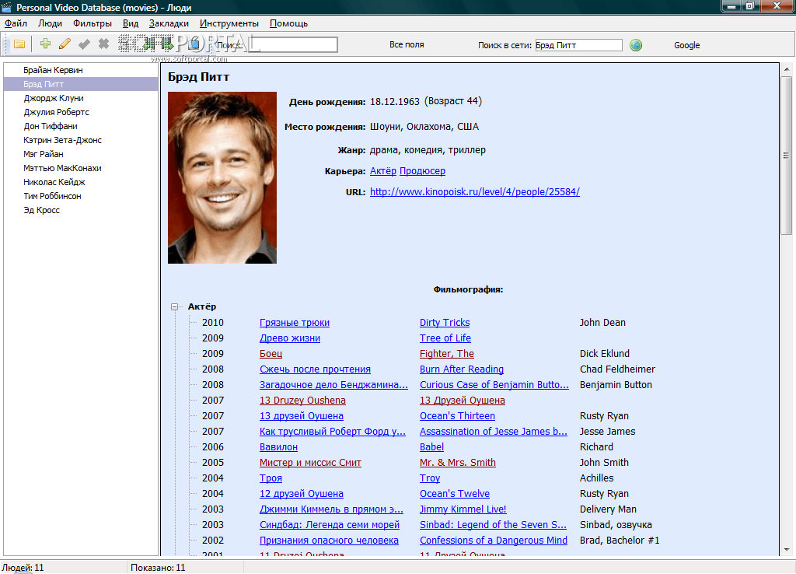796x574 pixels.
Task: Open the Ocean's Twelve link
Action: 454,494
